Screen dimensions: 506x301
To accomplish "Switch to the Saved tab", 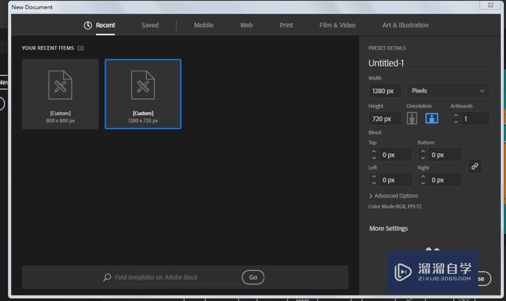I will click(150, 25).
